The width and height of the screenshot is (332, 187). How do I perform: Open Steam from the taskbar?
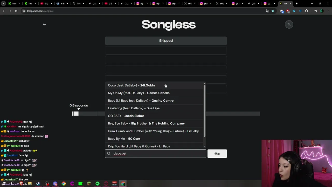[38, 184]
